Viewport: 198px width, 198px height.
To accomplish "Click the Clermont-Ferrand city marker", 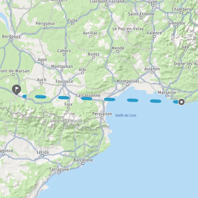I will (x=107, y=5).
